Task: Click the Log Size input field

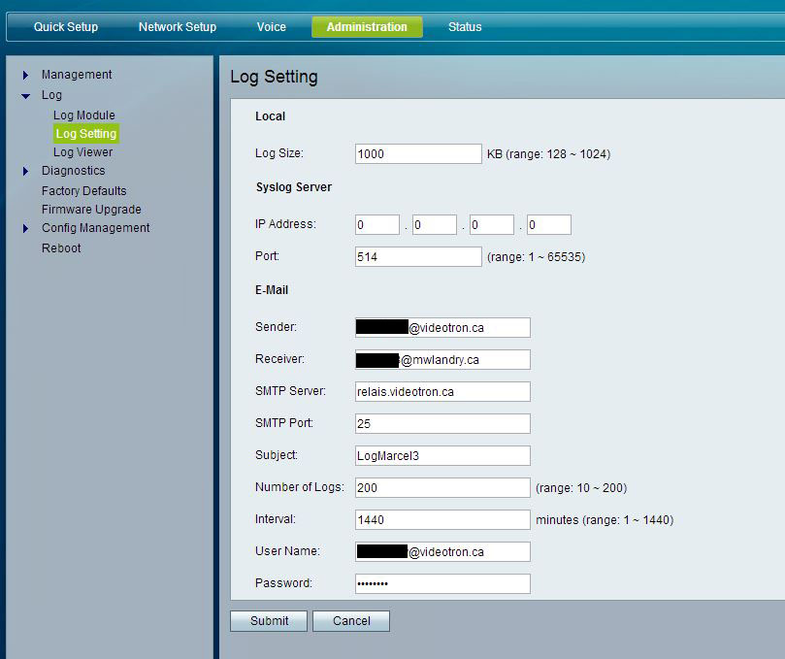Action: point(418,153)
